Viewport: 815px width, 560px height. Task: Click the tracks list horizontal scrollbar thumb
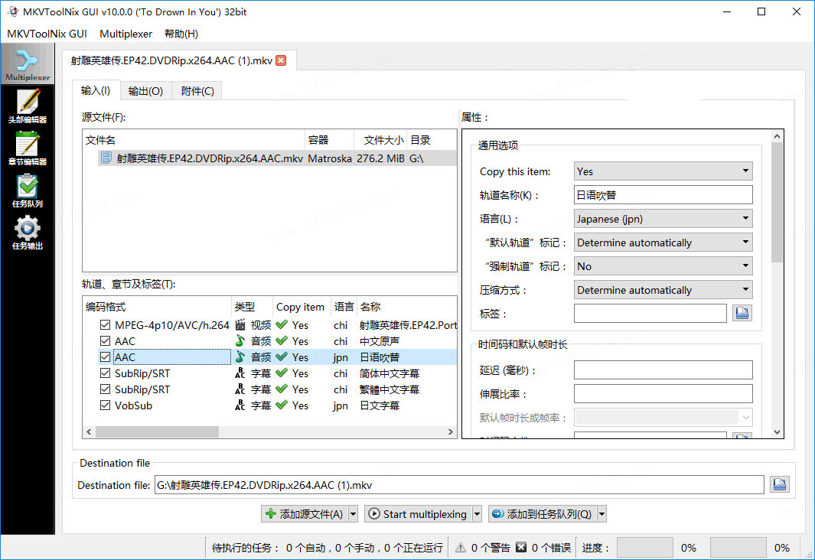coord(157,431)
